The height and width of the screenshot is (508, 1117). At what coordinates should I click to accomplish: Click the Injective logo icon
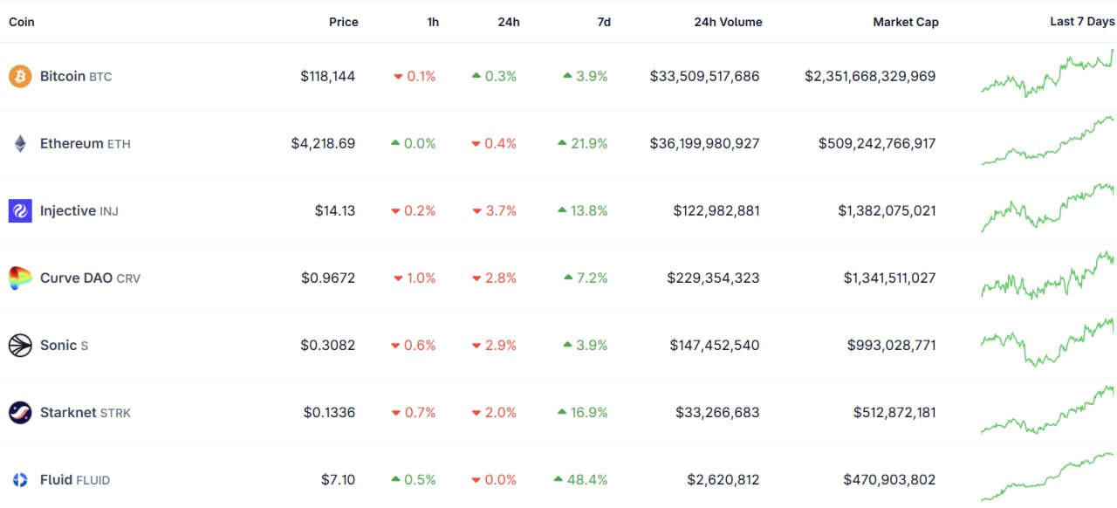point(20,210)
